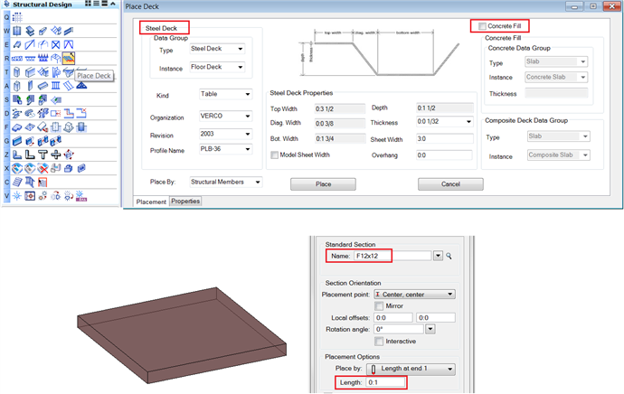Screen dimensions: 624x394
Task: Click the Sheet Width input field
Action: (x=445, y=139)
